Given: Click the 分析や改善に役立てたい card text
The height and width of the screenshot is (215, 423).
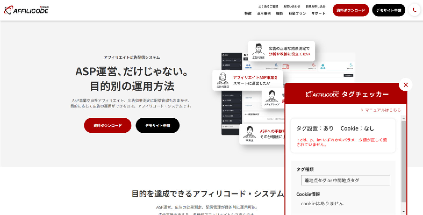Looking at the screenshot, I should [x=289, y=54].
